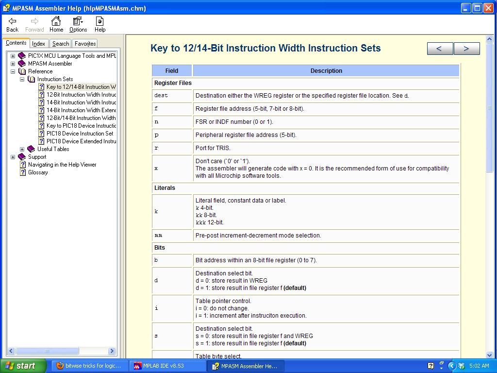497x373 pixels.
Task: Open Navigating in the Help Viewer topic
Action: (62, 165)
